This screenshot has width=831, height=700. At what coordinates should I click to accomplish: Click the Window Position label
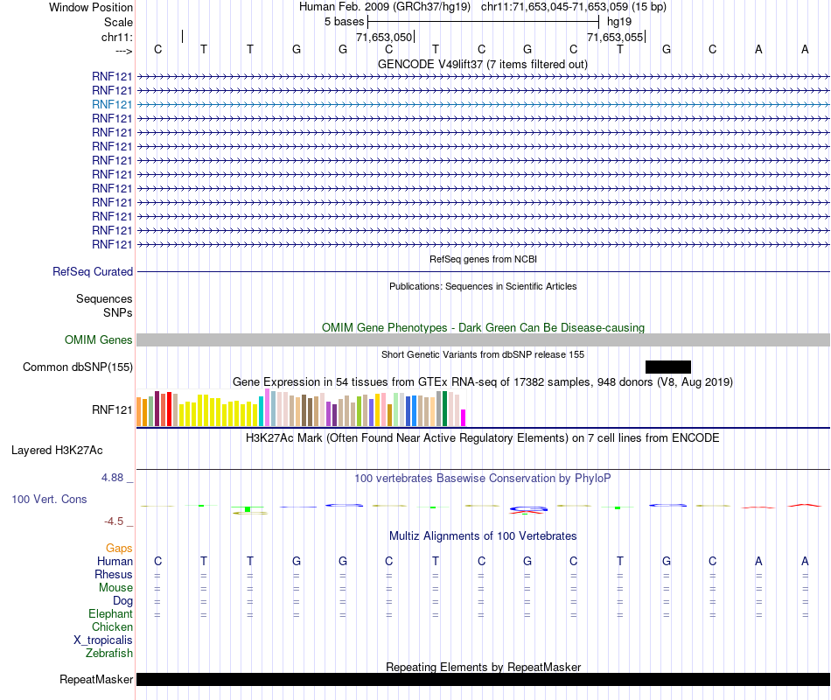point(91,7)
